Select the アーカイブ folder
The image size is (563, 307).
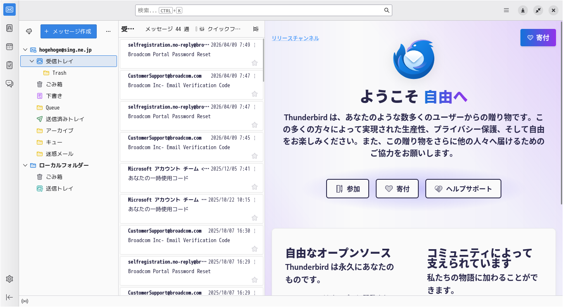(x=69, y=131)
